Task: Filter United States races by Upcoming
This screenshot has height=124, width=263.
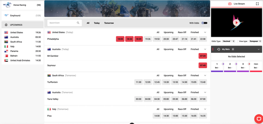Action: 168,32
